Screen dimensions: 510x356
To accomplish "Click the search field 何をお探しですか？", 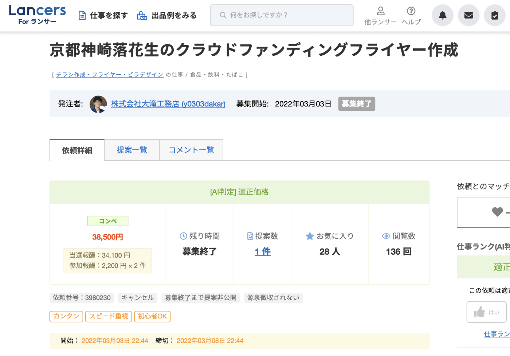I will pyautogui.click(x=282, y=15).
